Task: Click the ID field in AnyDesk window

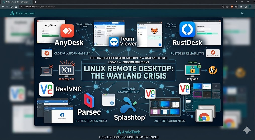Action: pos(50,31)
